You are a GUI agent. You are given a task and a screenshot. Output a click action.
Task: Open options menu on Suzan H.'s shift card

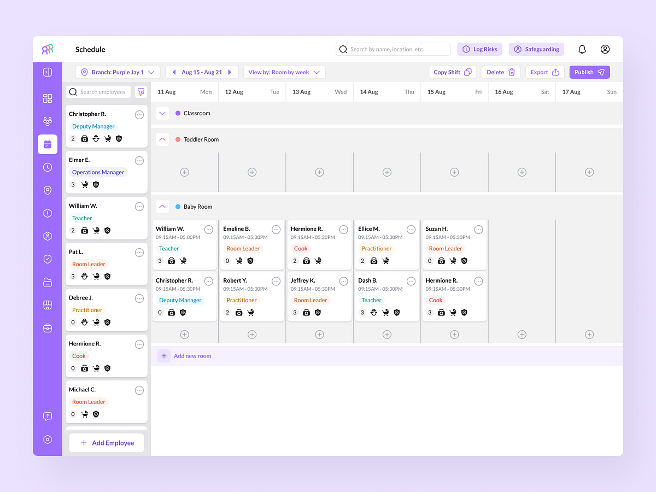[478, 229]
